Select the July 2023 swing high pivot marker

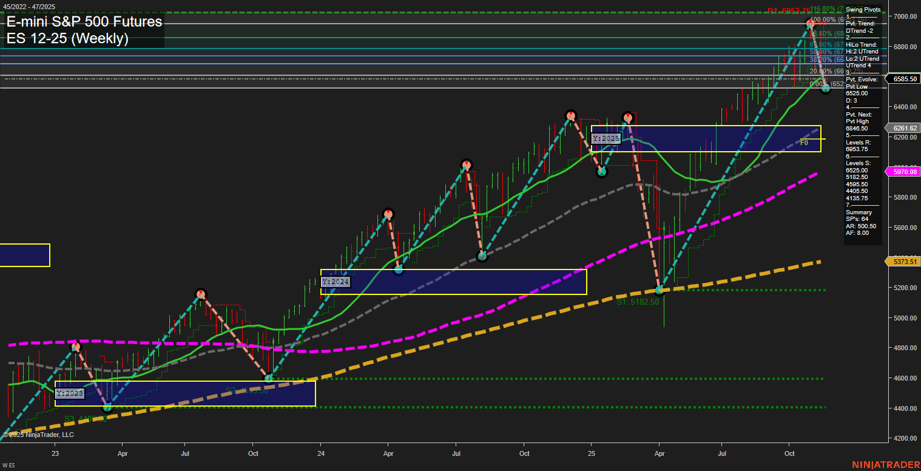click(x=201, y=294)
